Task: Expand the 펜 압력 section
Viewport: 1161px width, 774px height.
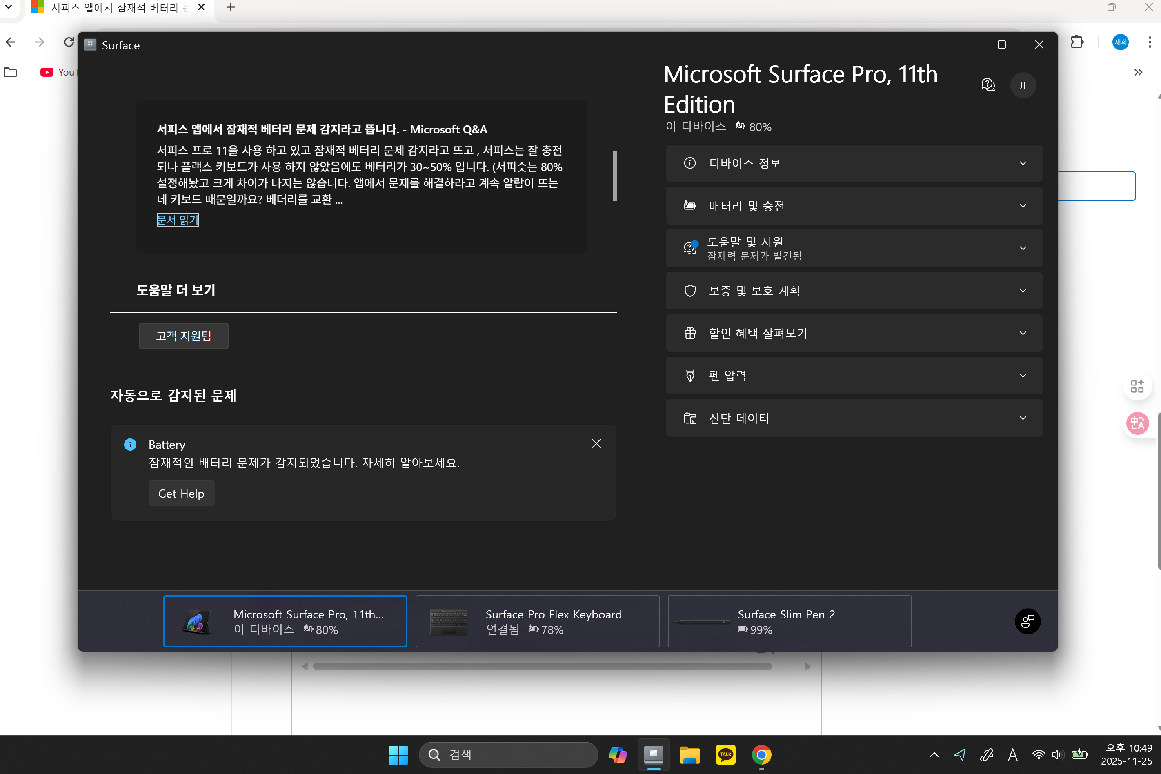Action: click(x=854, y=375)
